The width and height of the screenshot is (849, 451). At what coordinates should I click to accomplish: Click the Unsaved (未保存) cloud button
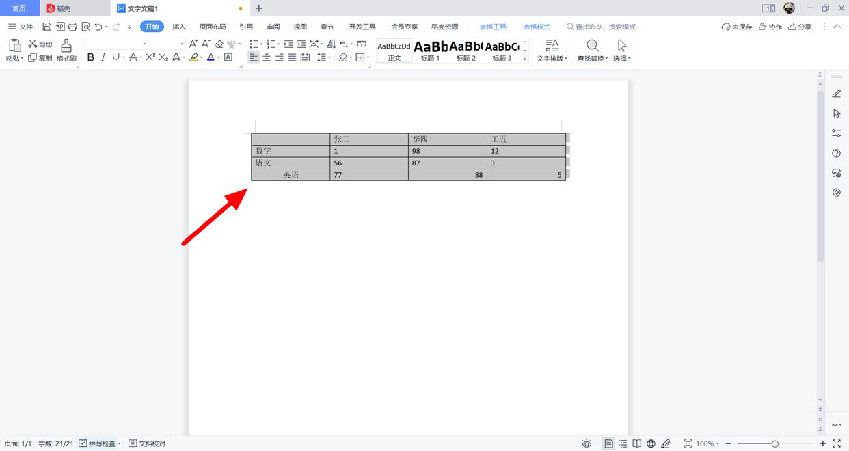point(737,27)
